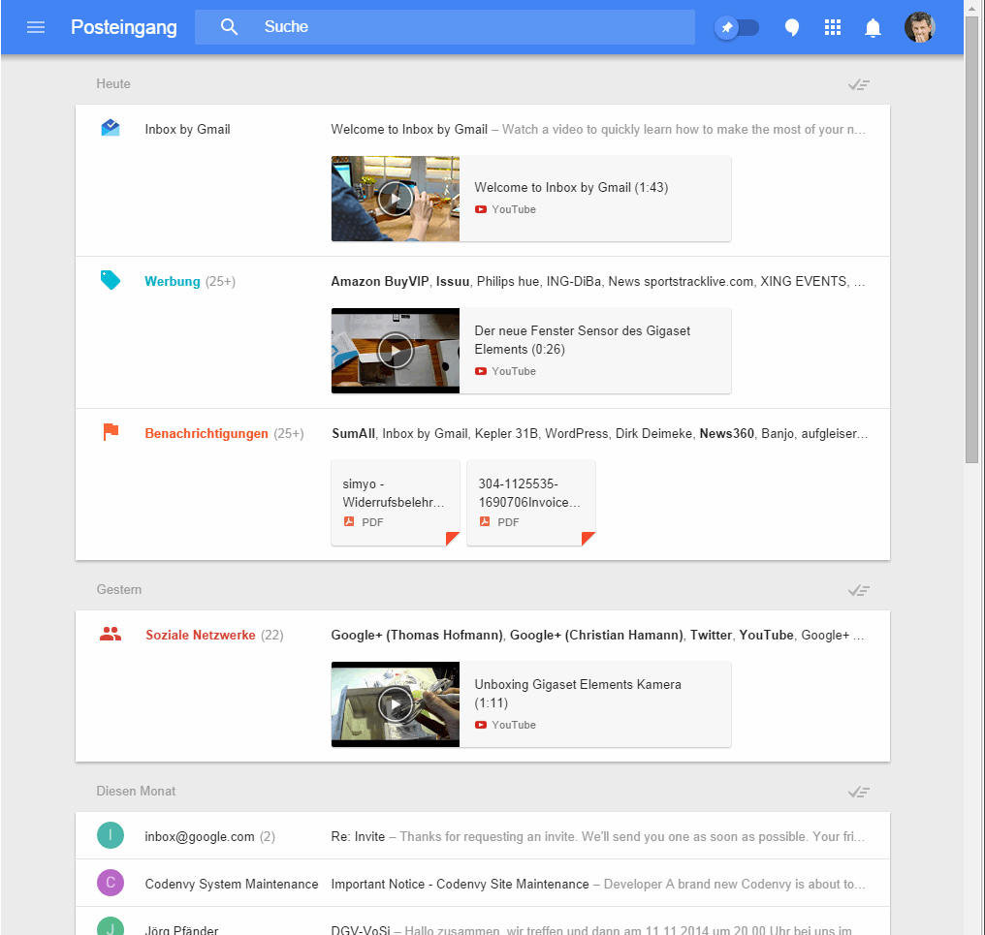Open the hamburger navigation menu
This screenshot has height=935, width=985.
[36, 27]
